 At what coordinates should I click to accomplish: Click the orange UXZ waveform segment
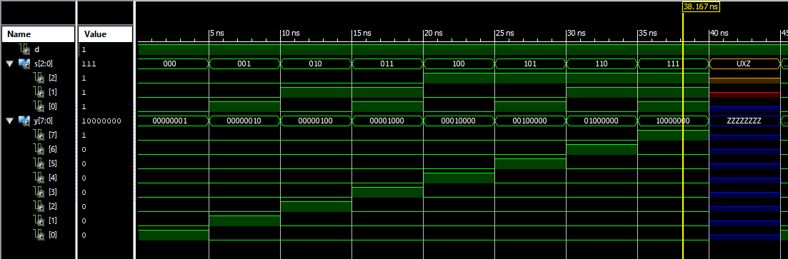744,64
